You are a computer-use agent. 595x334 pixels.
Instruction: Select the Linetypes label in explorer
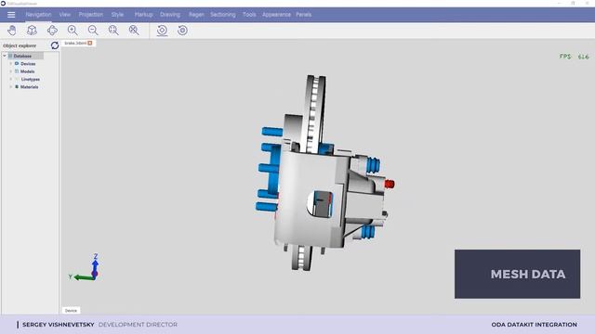pyautogui.click(x=31, y=79)
